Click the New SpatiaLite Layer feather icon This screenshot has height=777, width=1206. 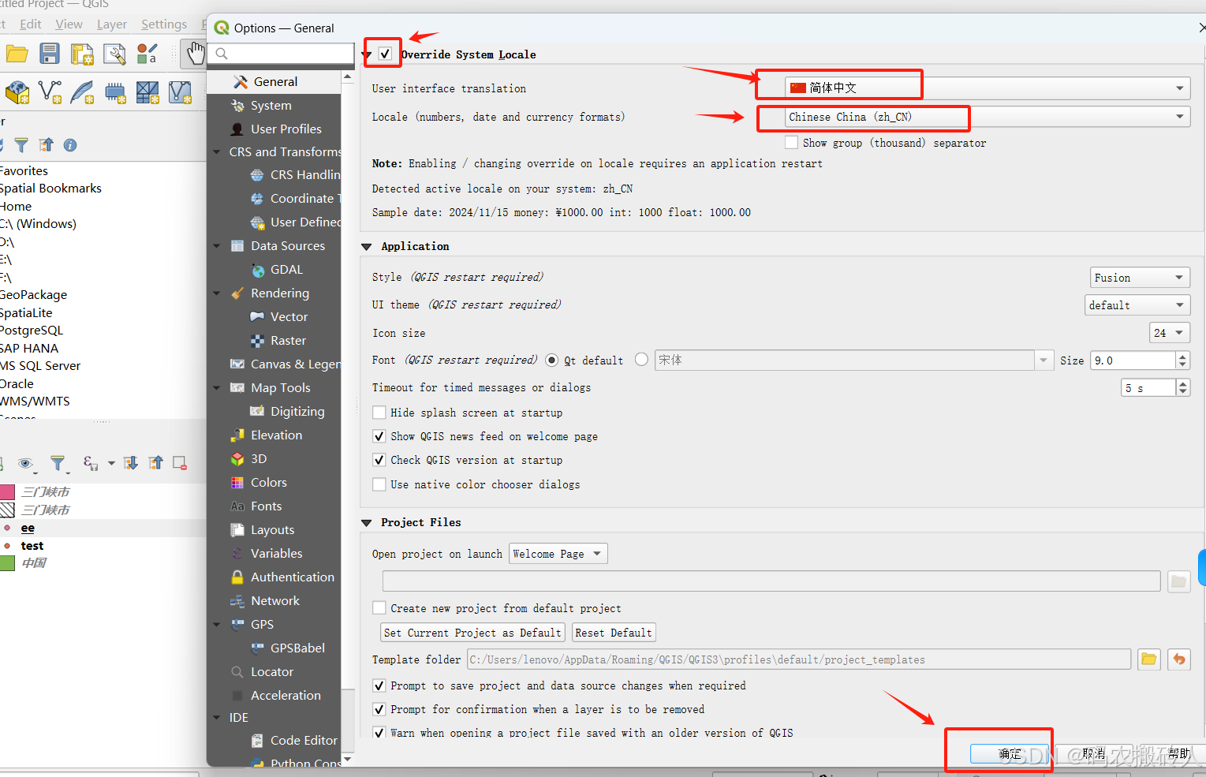click(x=82, y=92)
